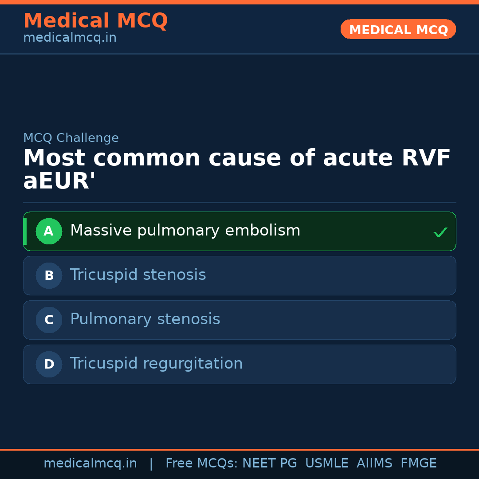Choose the "Tricuspid stenosis" option text

tap(138, 275)
